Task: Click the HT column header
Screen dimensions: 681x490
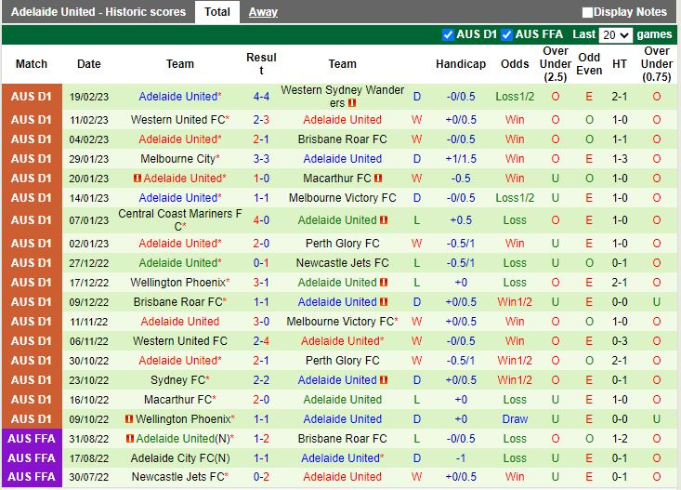Action: point(620,64)
